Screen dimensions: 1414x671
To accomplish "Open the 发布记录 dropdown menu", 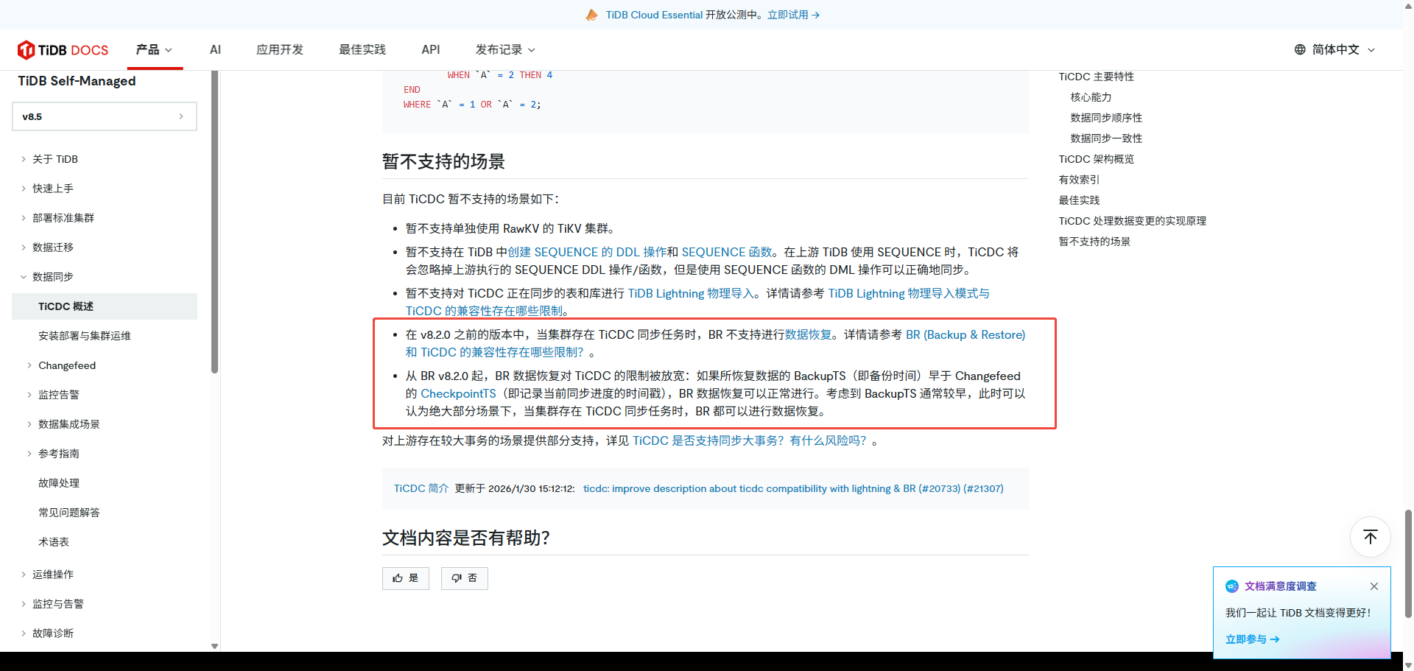I will tap(505, 50).
